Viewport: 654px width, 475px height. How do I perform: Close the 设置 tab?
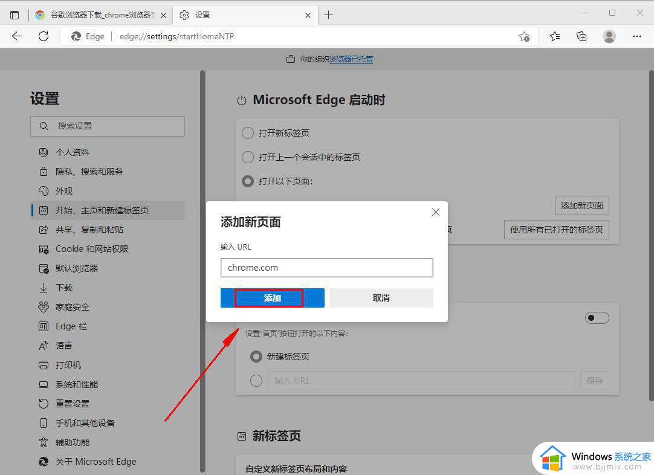308,16
